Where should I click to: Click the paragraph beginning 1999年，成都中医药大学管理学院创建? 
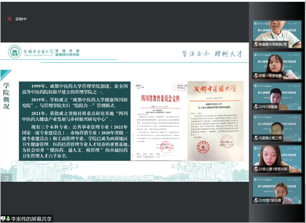point(75,89)
